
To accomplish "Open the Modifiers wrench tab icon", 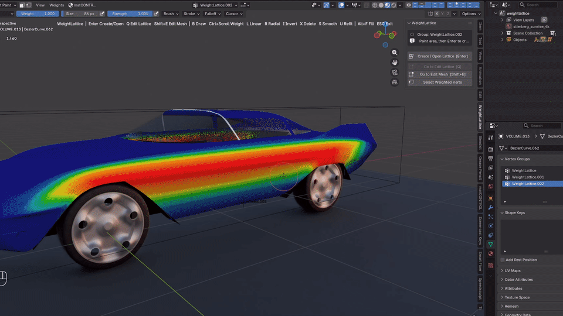I will click(x=490, y=207).
